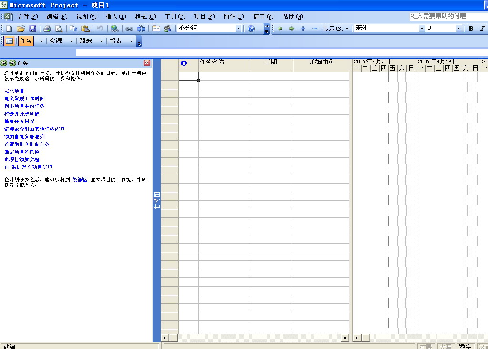Click the 资源 Project Guide button
Viewport: 488px width, 349px height.
(56, 41)
